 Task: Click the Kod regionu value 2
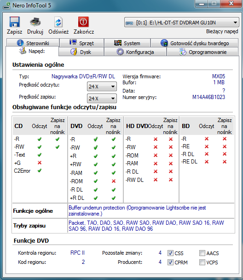coord(83,262)
